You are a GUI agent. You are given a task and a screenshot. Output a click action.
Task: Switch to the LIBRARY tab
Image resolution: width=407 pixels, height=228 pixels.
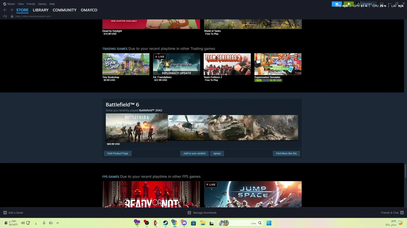point(41,10)
